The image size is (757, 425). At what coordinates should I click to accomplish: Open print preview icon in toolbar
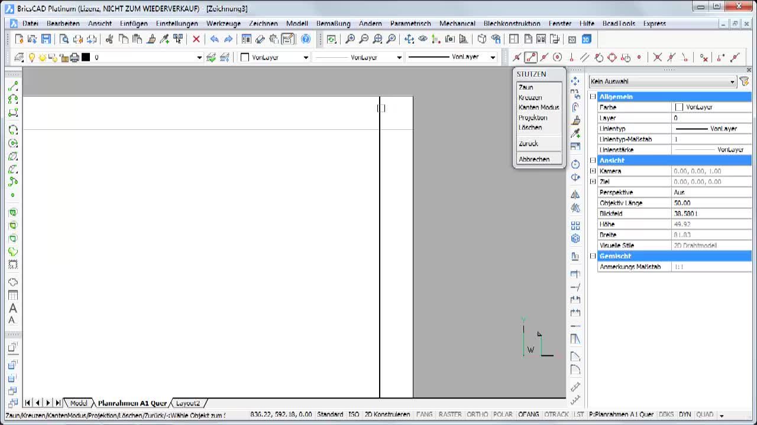[64, 39]
